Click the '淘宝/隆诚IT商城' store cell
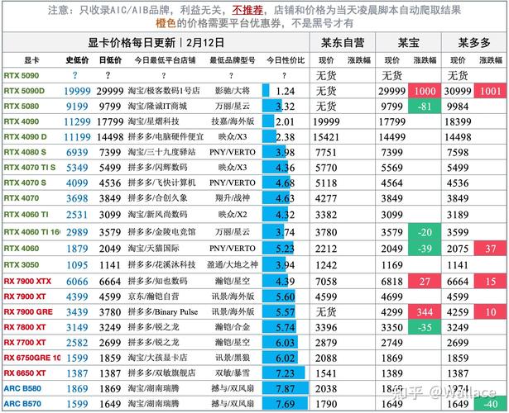Image resolution: width=509 pixels, height=413 pixels. click(x=157, y=107)
